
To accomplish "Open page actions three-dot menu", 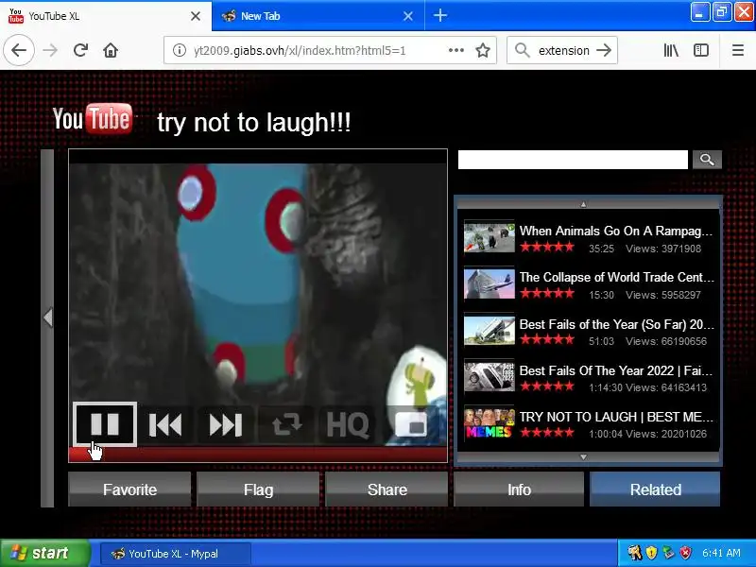I will click(456, 50).
